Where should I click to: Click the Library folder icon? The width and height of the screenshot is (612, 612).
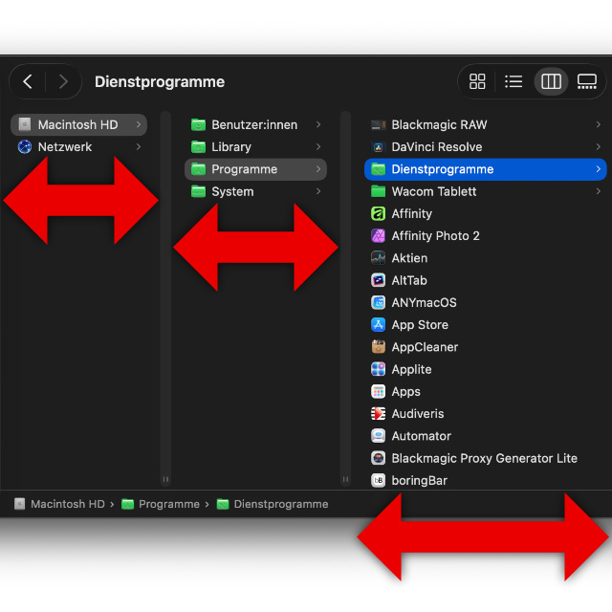(198, 146)
